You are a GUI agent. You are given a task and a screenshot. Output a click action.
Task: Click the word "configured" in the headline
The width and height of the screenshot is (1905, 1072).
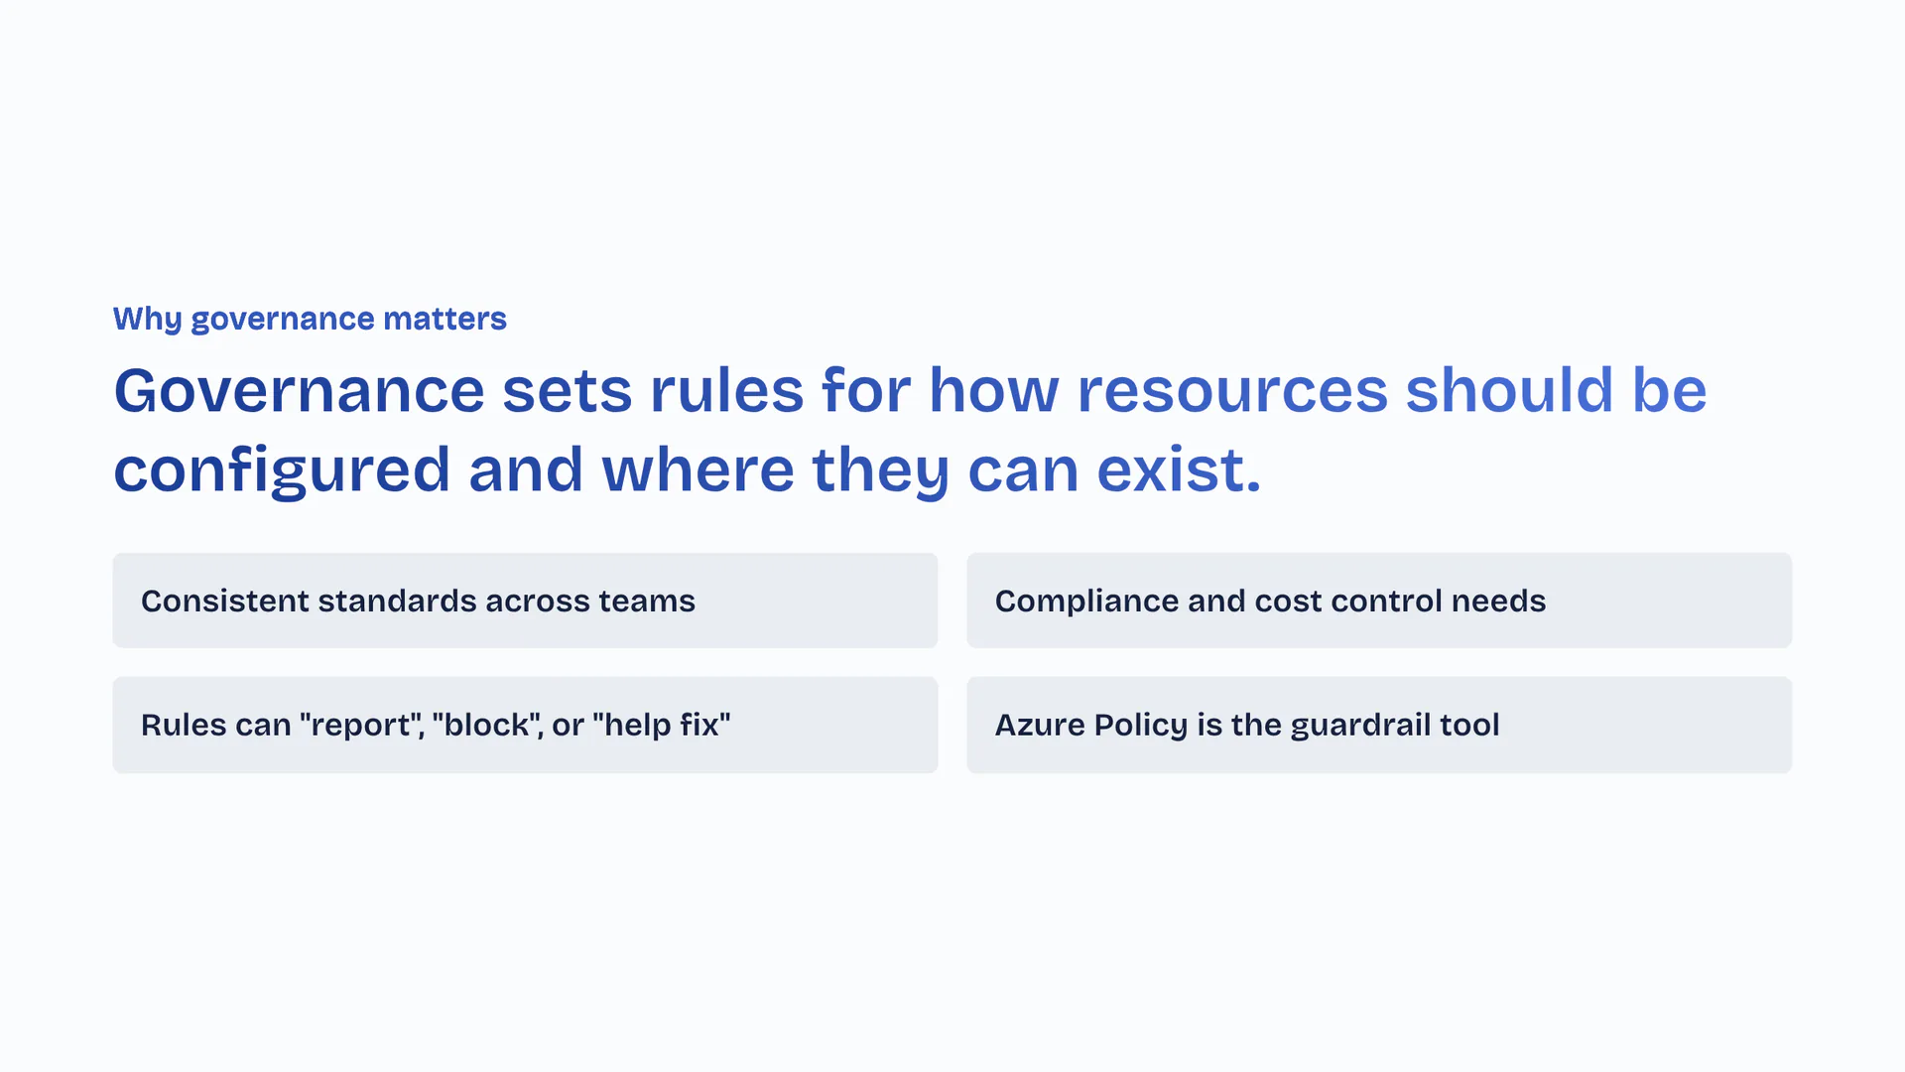click(x=282, y=469)
